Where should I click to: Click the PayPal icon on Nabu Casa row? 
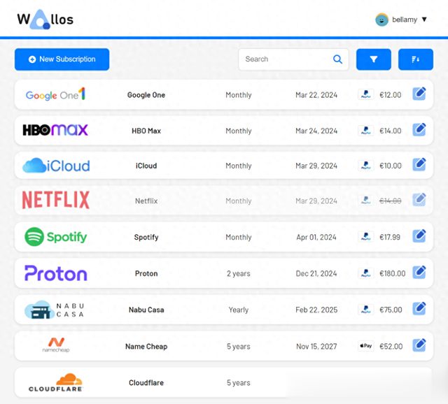point(366,309)
